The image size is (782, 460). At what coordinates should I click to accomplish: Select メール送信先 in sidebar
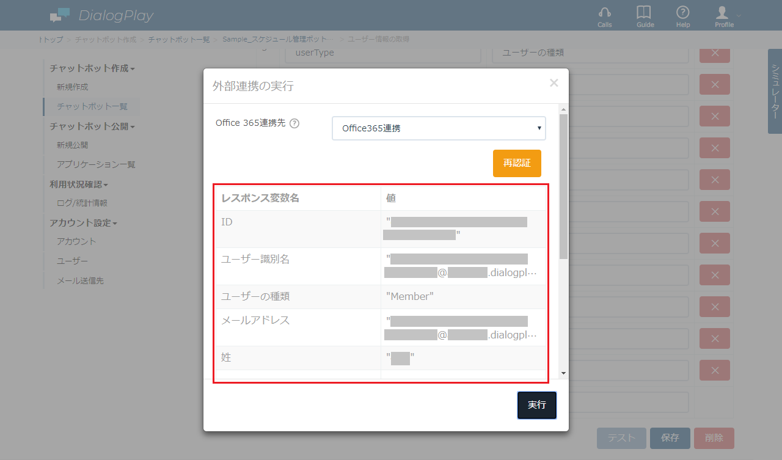point(80,281)
